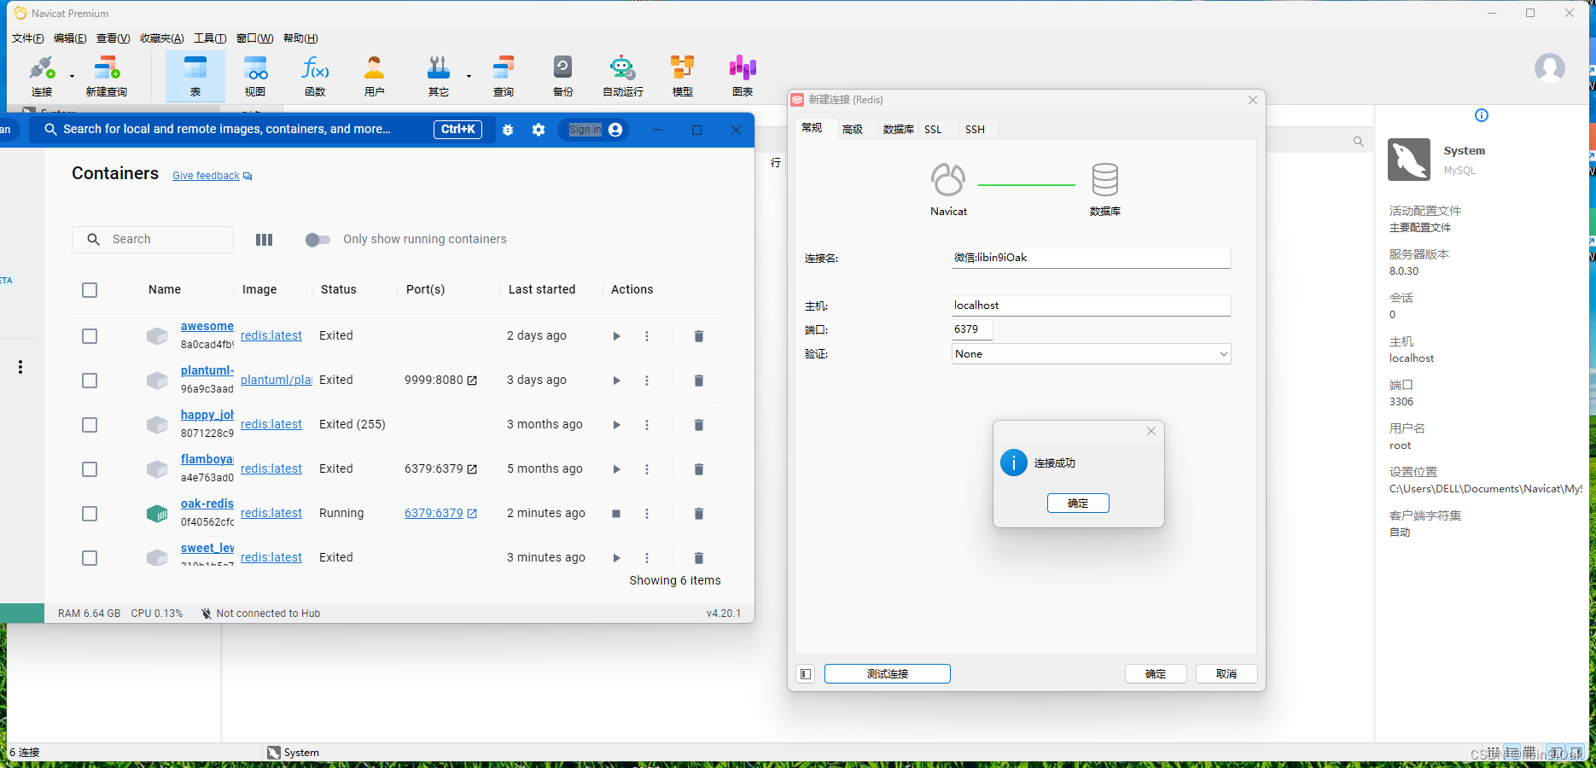Open the Tools (工具) menu
1596x768 pixels.
pos(210,38)
